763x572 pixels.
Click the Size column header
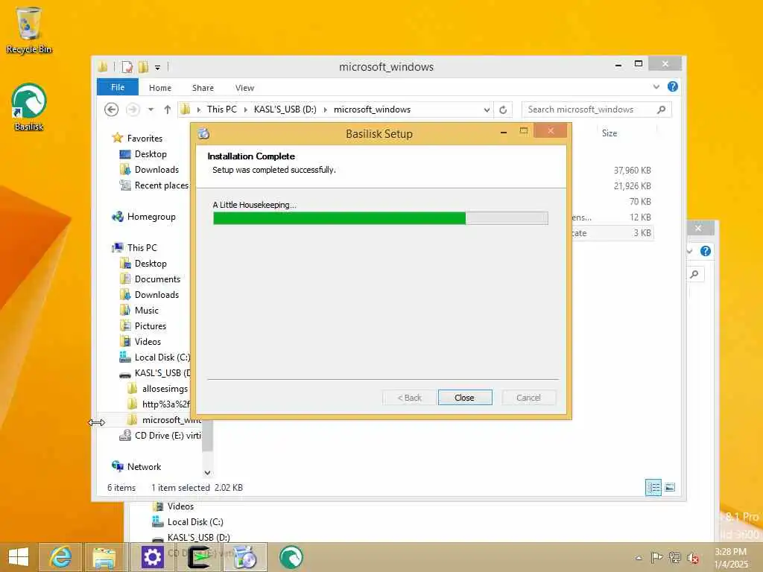[610, 133]
